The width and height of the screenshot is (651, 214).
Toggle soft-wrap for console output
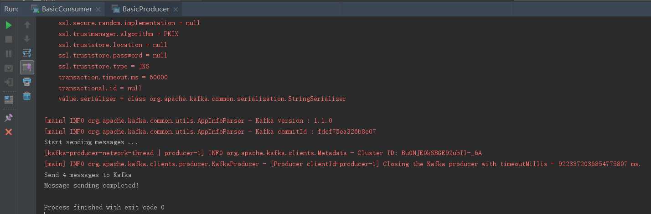[27, 53]
